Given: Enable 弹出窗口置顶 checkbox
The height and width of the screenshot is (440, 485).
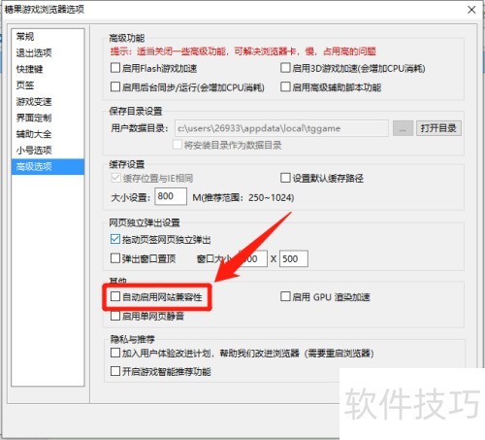Looking at the screenshot, I should (115, 258).
